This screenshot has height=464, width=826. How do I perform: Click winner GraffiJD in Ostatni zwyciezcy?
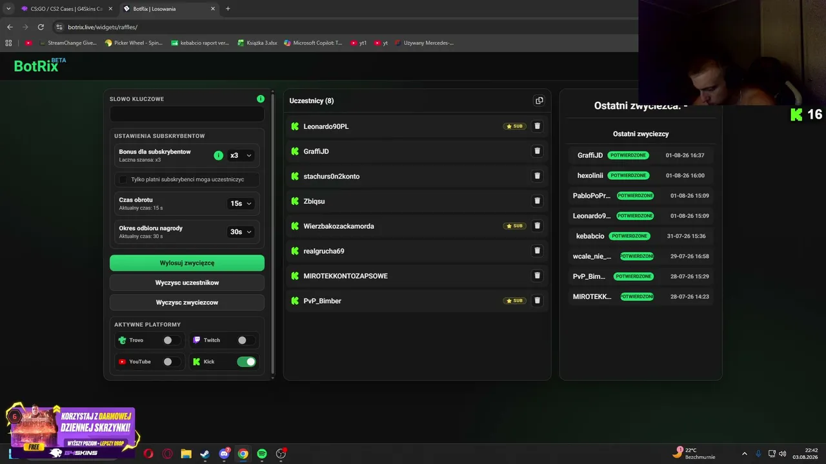[590, 155]
